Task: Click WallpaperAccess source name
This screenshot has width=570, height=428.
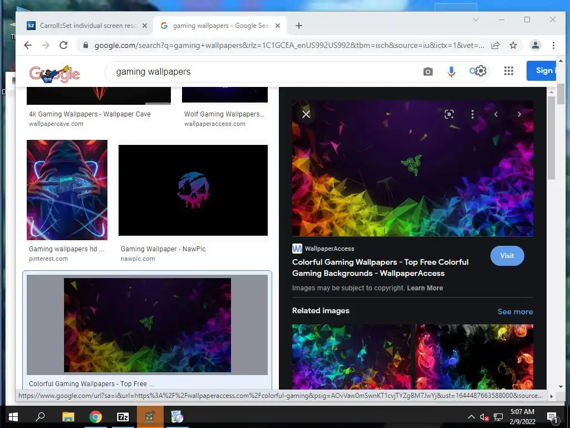Action: point(330,249)
